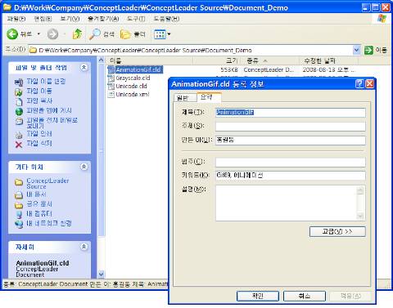
Task: Click the OK button in properties dialog
Action: click(258, 296)
